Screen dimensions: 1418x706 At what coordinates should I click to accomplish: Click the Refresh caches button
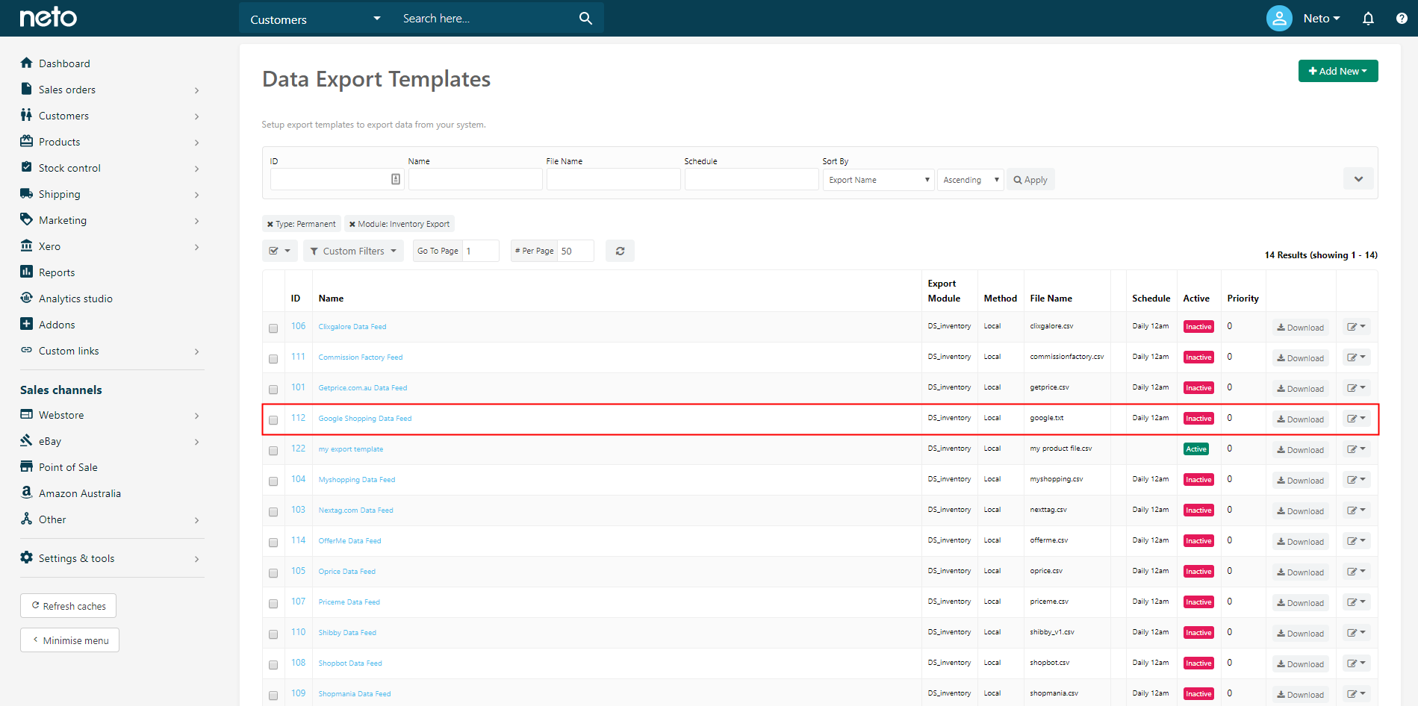tap(68, 606)
